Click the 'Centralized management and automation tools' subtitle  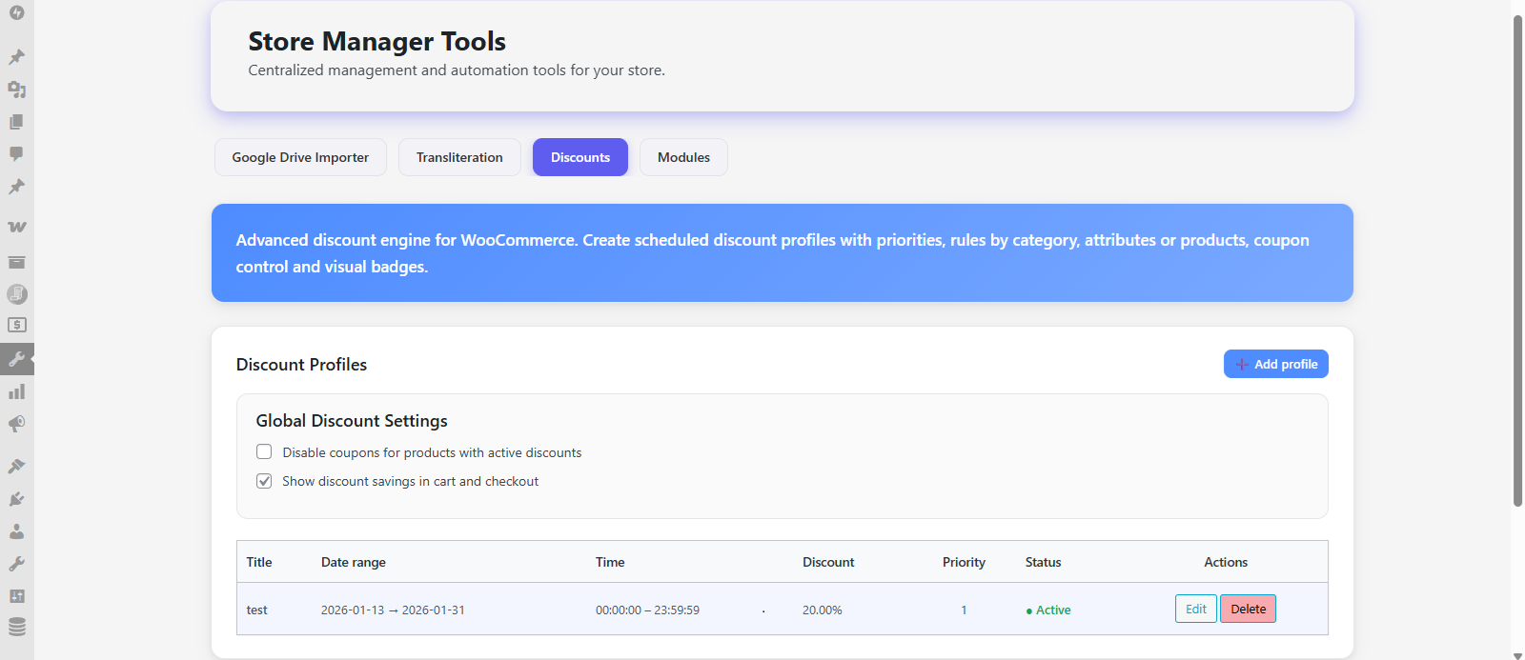(457, 70)
